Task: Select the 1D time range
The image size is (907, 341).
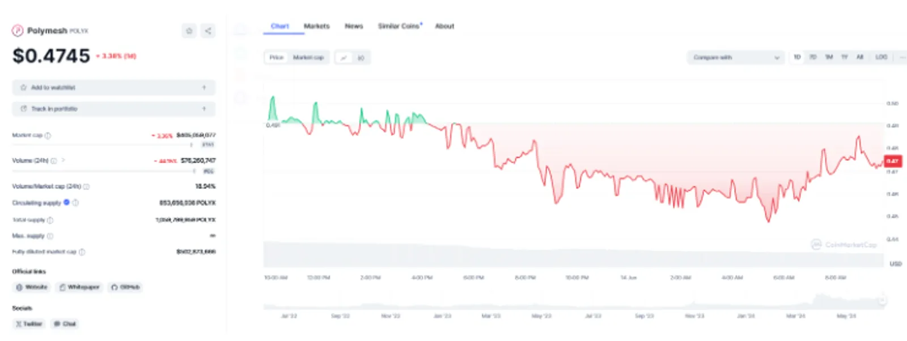Action: tap(797, 57)
